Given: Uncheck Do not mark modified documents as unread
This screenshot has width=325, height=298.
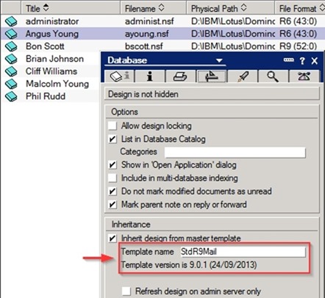Looking at the screenshot, I should tap(113, 191).
